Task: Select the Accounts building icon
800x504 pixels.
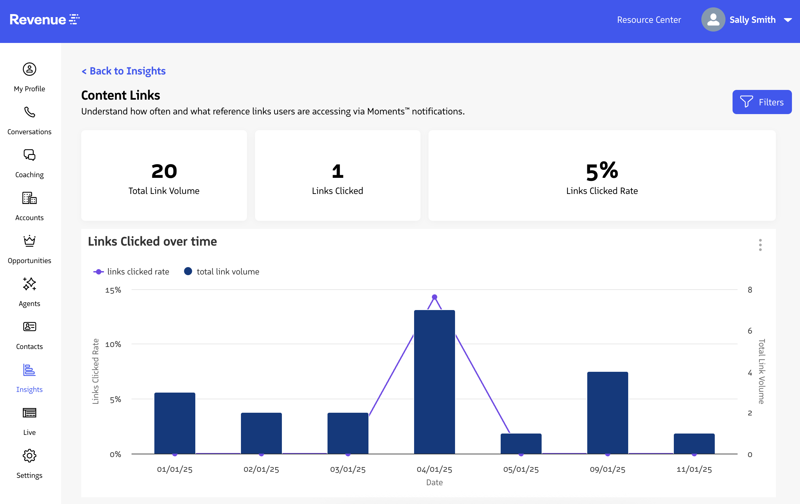Action: coord(30,198)
